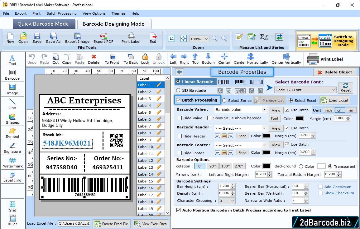Open the Sigma fx series function icon

pos(264,37)
